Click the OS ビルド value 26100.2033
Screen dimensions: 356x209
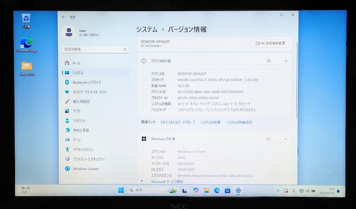point(186,170)
